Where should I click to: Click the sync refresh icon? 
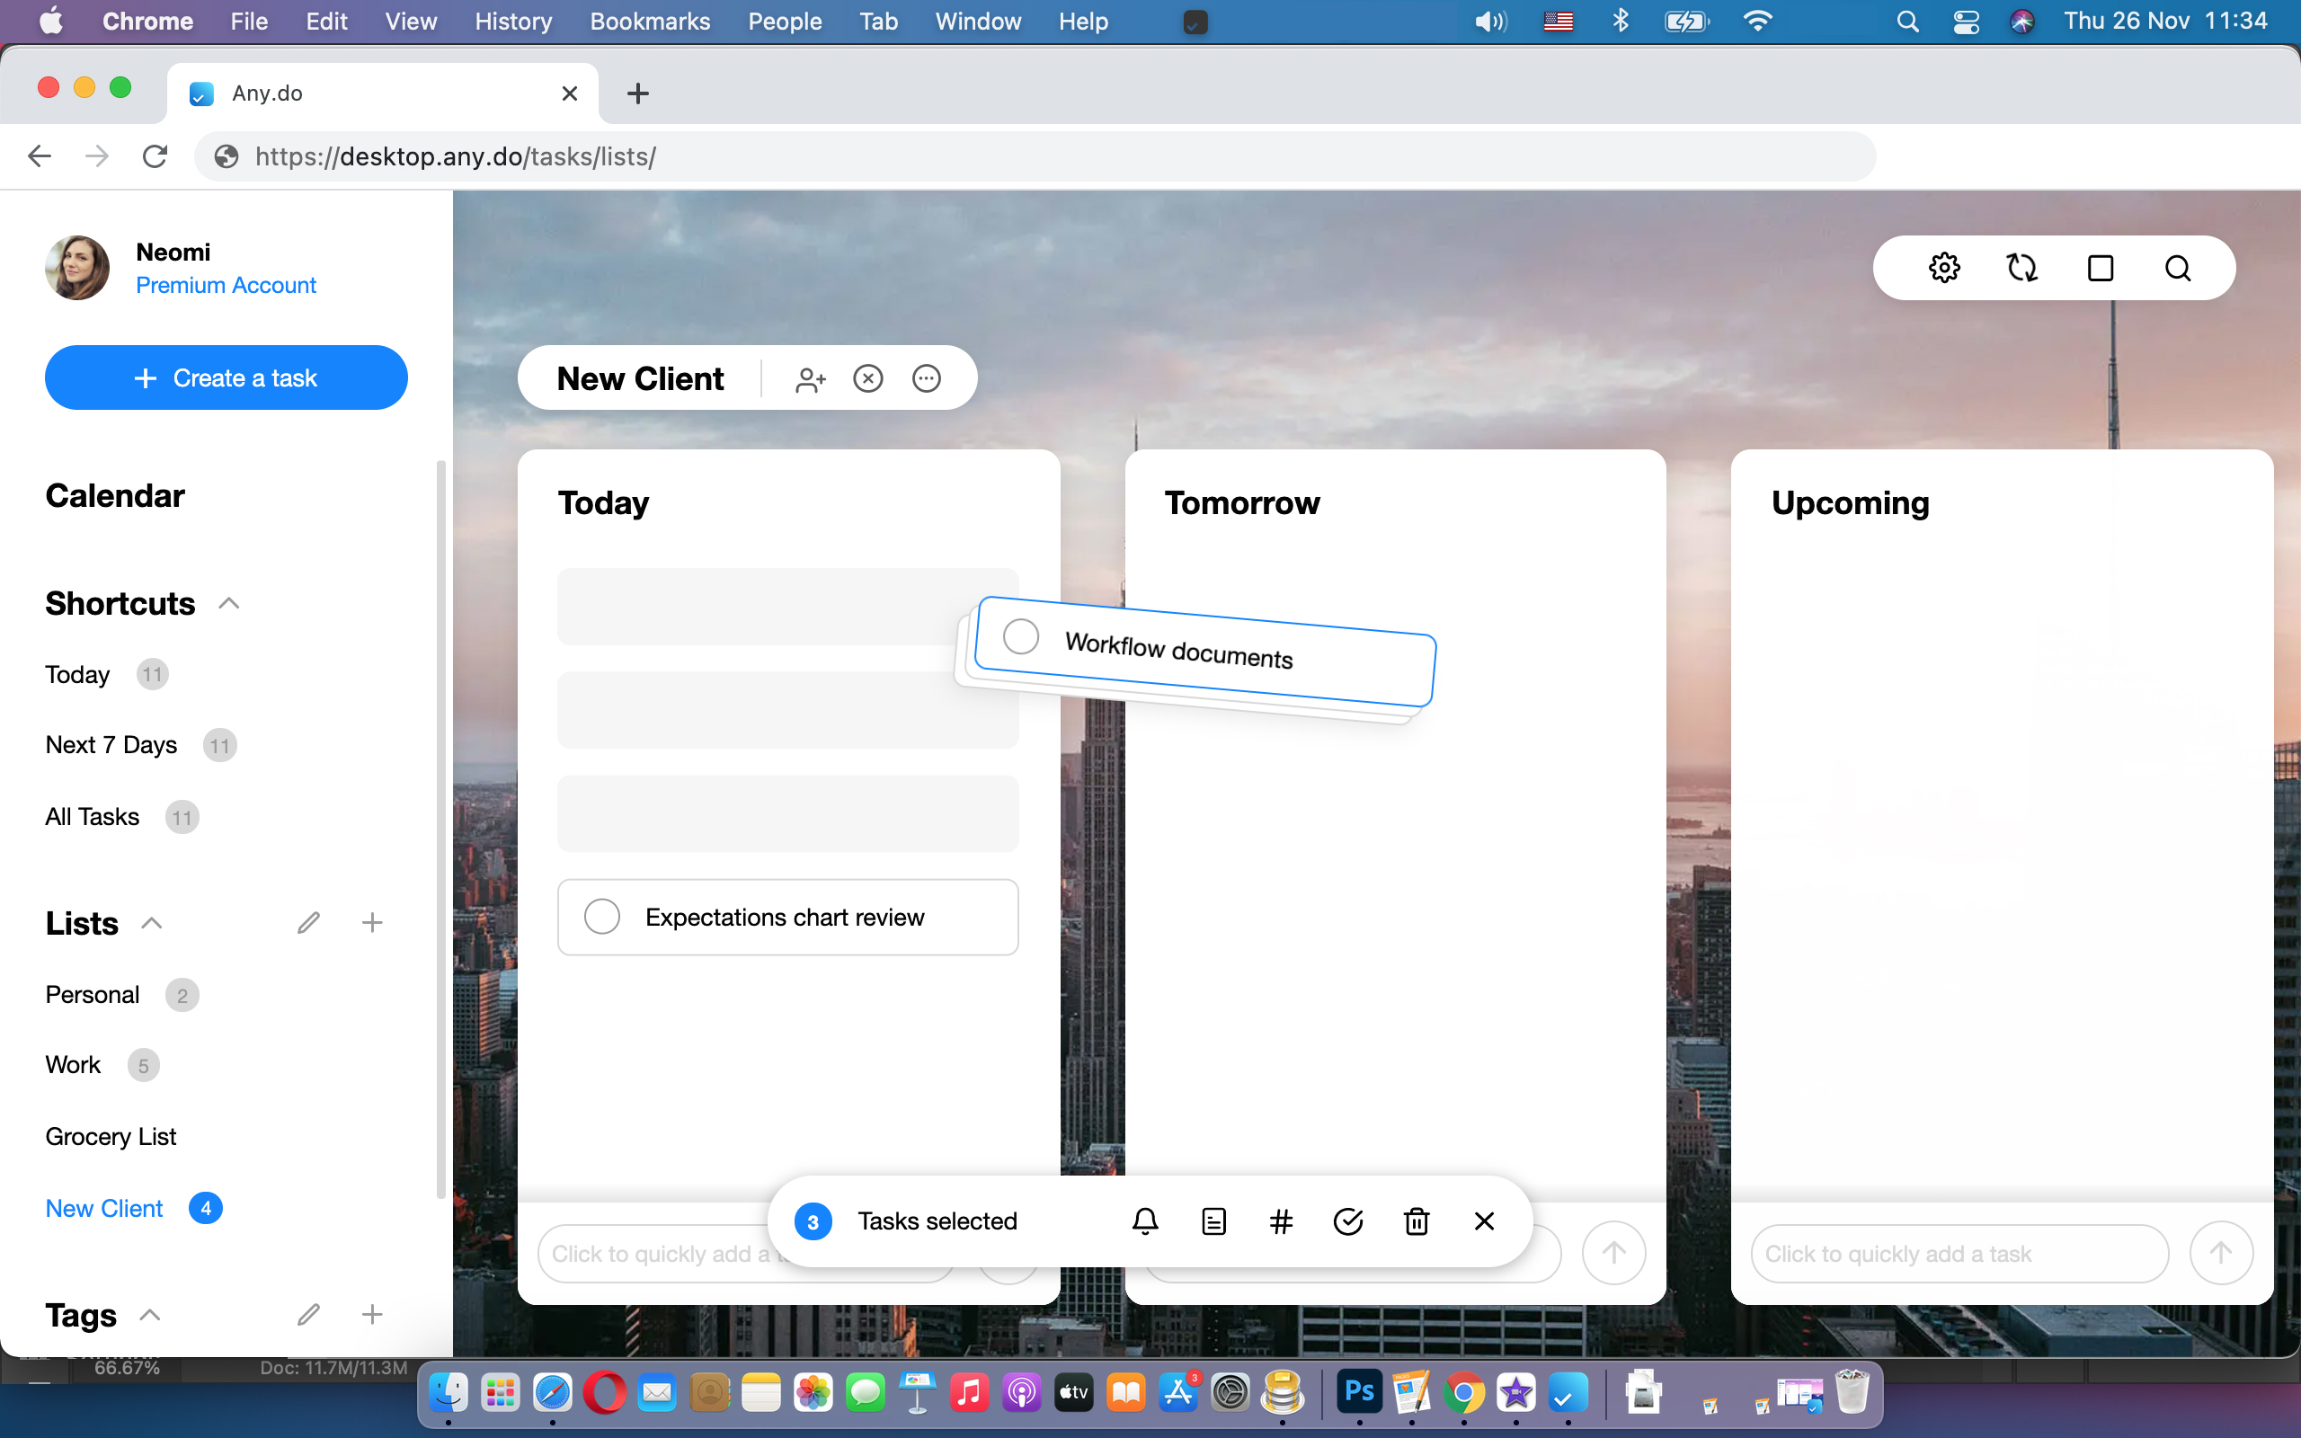pyautogui.click(x=2021, y=268)
